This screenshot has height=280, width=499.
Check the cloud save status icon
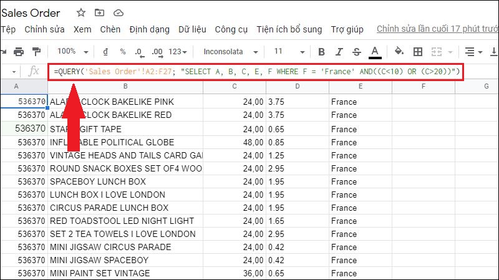pyautogui.click(x=119, y=12)
